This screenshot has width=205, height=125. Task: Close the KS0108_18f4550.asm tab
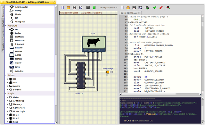tap(139, 13)
